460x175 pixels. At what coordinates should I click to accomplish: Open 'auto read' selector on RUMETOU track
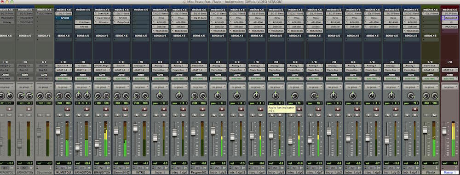[63, 79]
